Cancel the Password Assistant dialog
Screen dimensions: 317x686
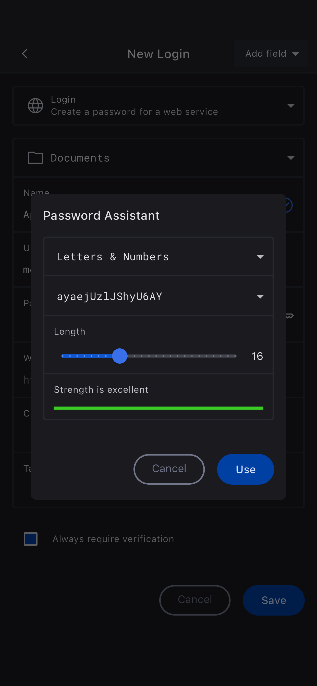169,469
